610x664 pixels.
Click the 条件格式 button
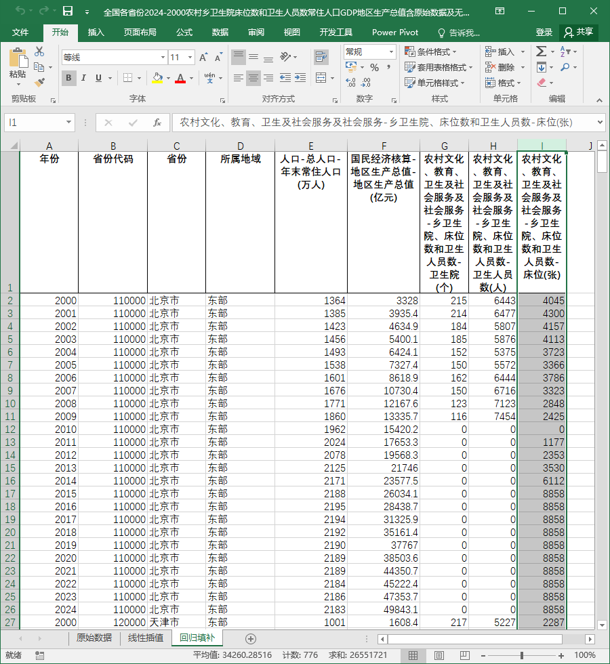pyautogui.click(x=431, y=51)
